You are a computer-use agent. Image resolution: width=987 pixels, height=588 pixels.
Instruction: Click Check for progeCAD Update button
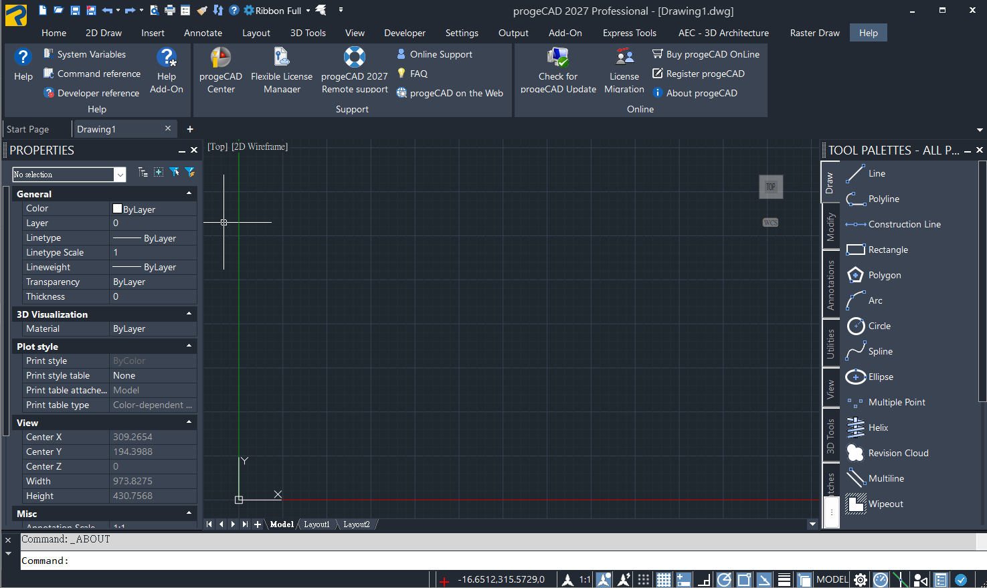[558, 70]
